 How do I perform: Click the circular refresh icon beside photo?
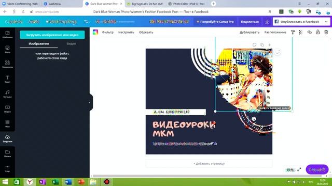click(278, 52)
